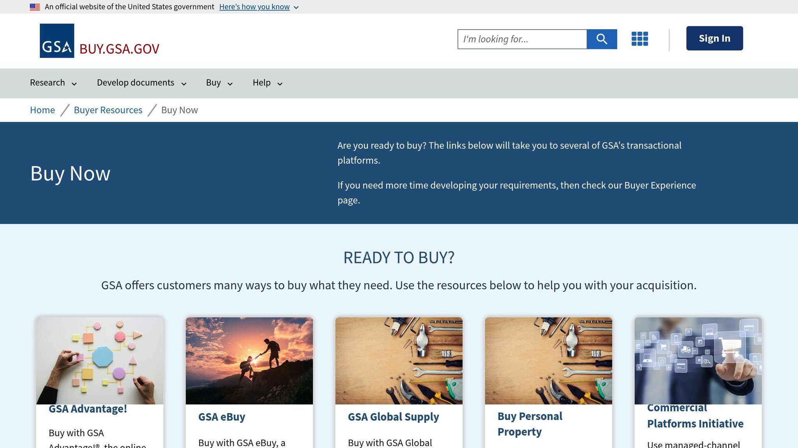Click the Buy Personal Property tools image
The height and width of the screenshot is (448, 798).
click(x=549, y=361)
